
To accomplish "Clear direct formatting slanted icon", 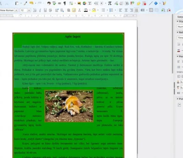I will click(80, 10).
